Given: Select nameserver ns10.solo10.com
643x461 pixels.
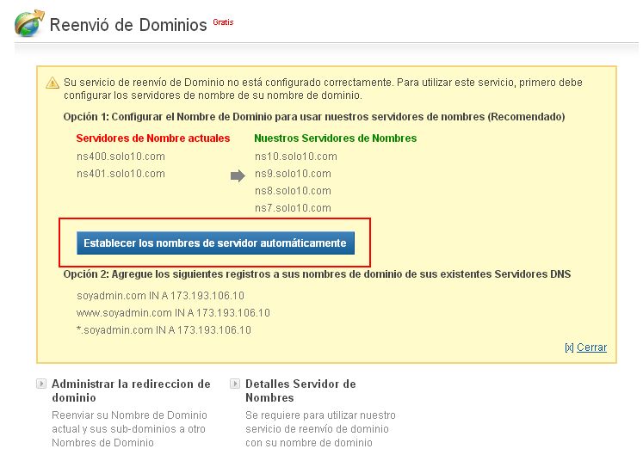Looking at the screenshot, I should coord(295,157).
